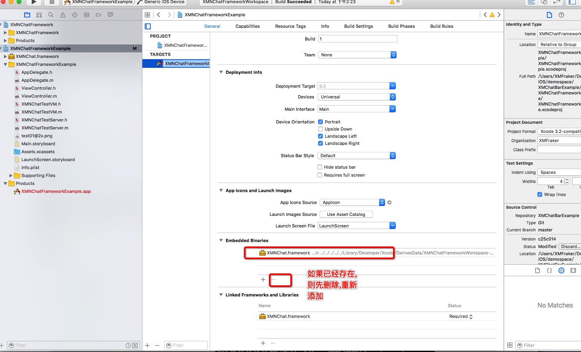Click the Stop button in toolbar

[x=52, y=2]
